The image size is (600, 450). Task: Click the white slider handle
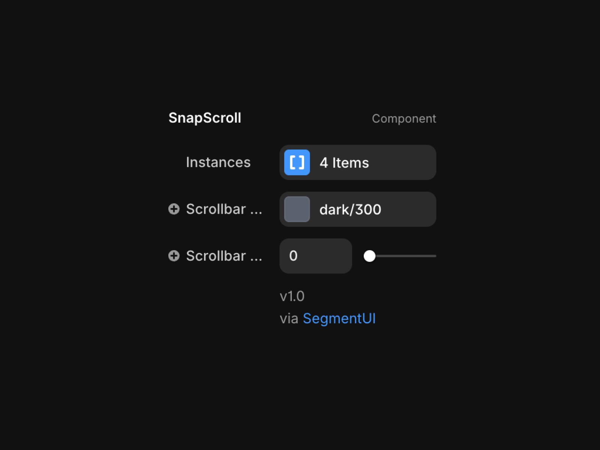click(x=369, y=256)
